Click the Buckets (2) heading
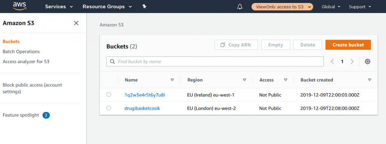The height and width of the screenshot is (144, 386). [122, 46]
